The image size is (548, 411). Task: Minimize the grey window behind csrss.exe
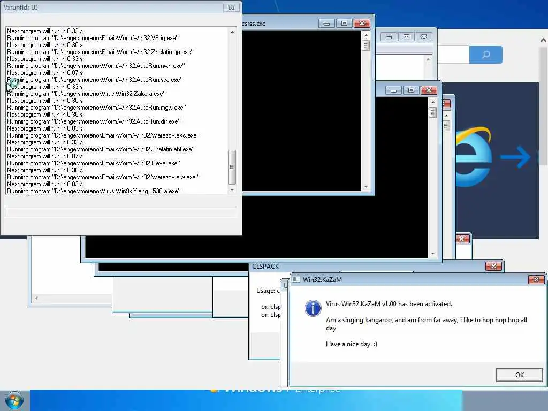coord(389,37)
